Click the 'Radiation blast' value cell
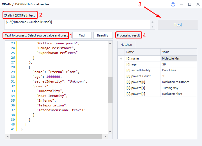Image resolution: width=202 pixels, height=146 pixels. click(177, 94)
